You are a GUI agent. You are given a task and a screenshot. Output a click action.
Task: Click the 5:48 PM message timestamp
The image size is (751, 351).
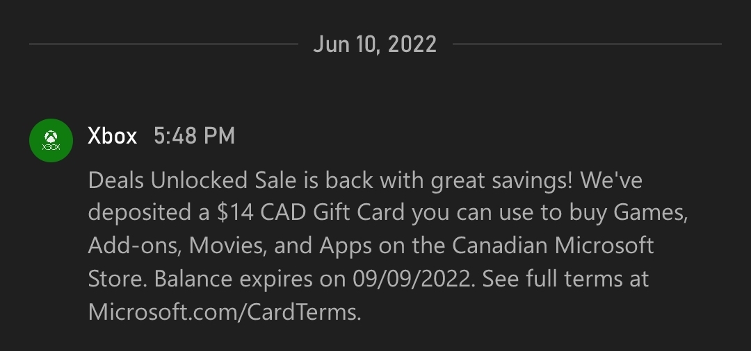click(194, 136)
